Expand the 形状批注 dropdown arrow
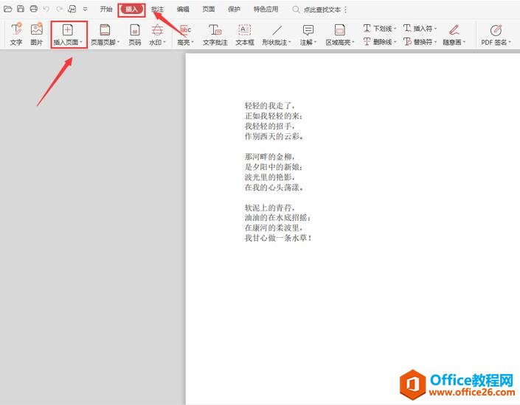 pyautogui.click(x=290, y=42)
